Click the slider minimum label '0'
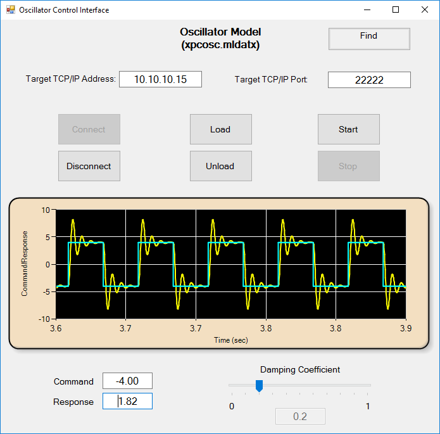Image resolution: width=440 pixels, height=434 pixels. tap(232, 406)
